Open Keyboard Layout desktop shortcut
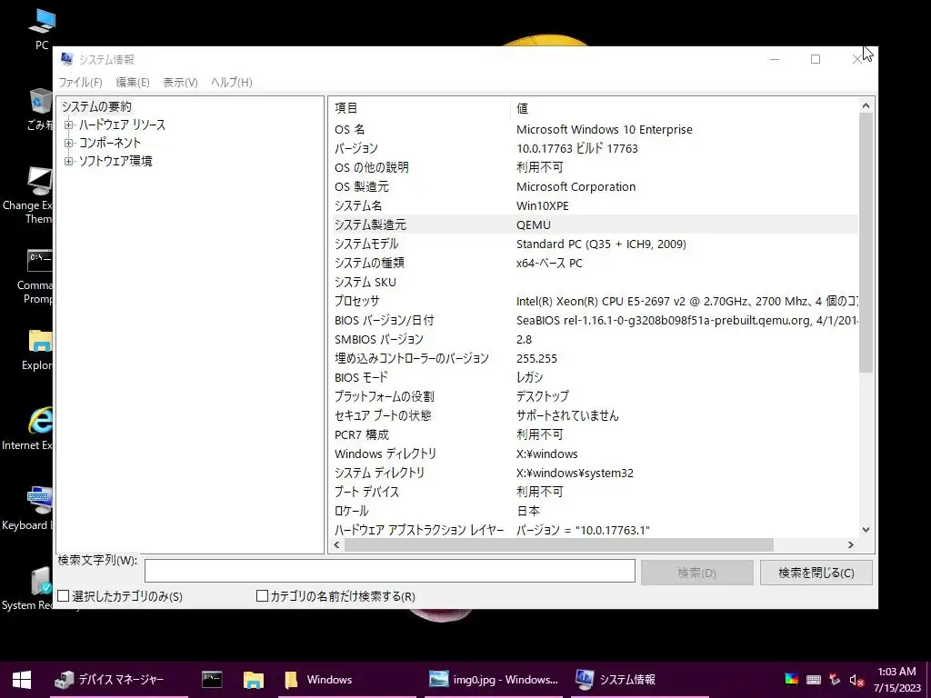 coord(27,509)
